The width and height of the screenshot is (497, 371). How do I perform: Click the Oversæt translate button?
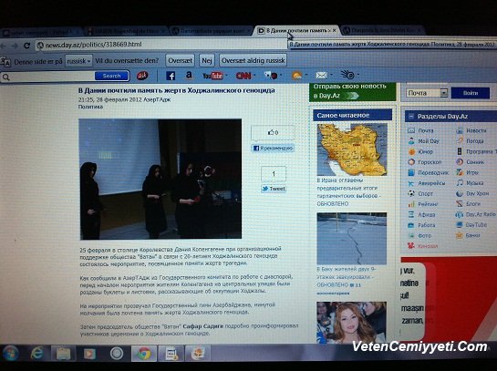tap(180, 60)
